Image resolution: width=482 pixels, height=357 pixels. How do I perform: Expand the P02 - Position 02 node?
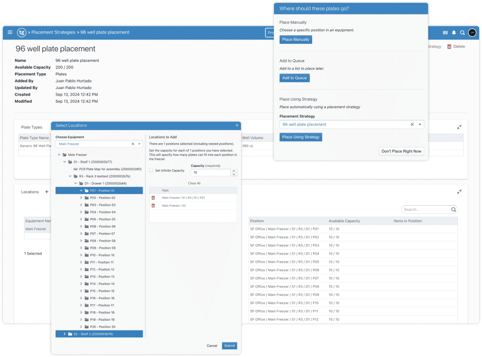[x=81, y=198]
